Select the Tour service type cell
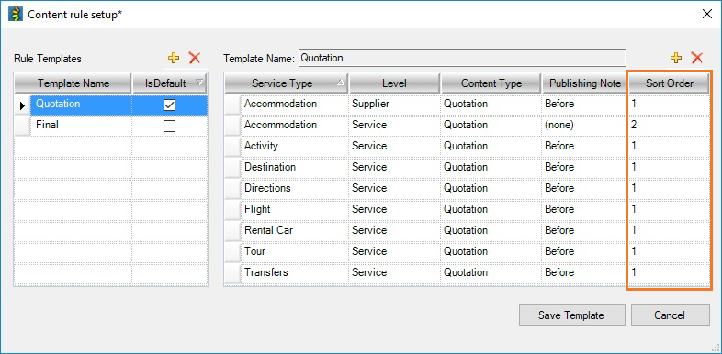 (294, 252)
